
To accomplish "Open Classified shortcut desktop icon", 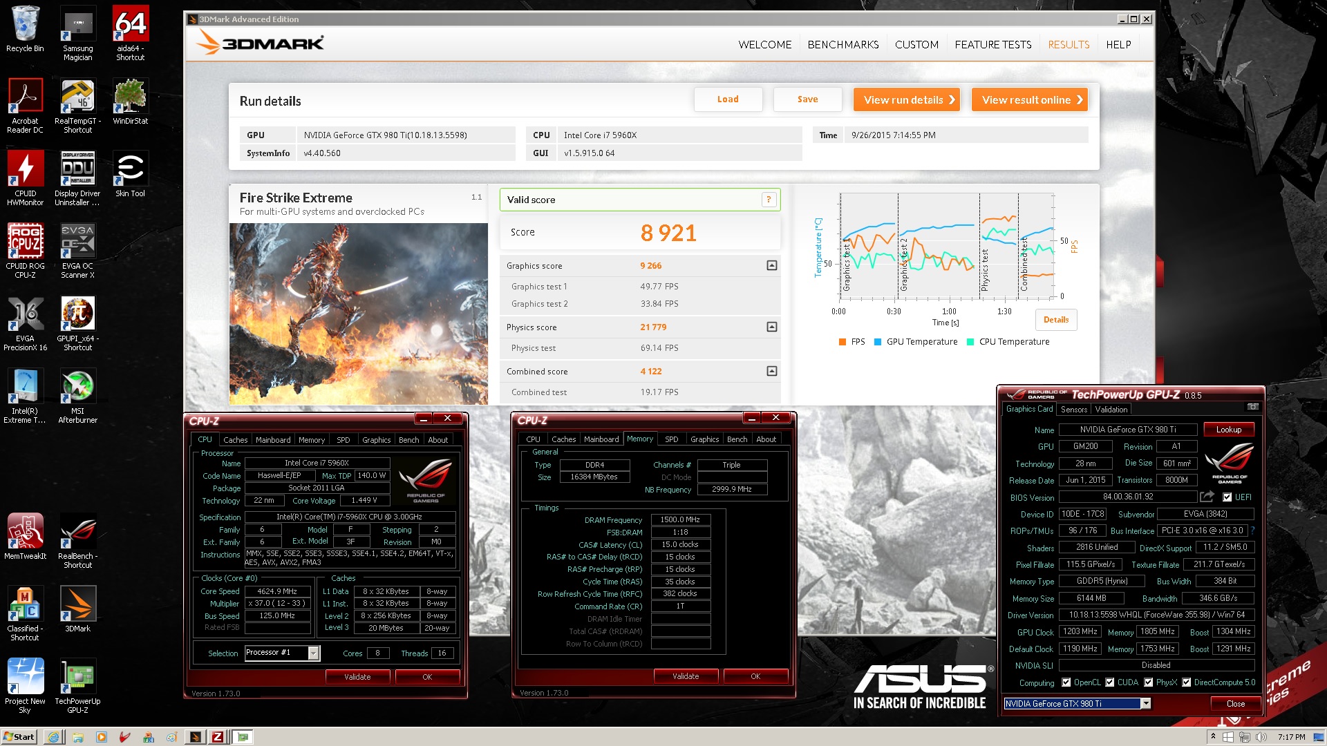I will click(25, 613).
